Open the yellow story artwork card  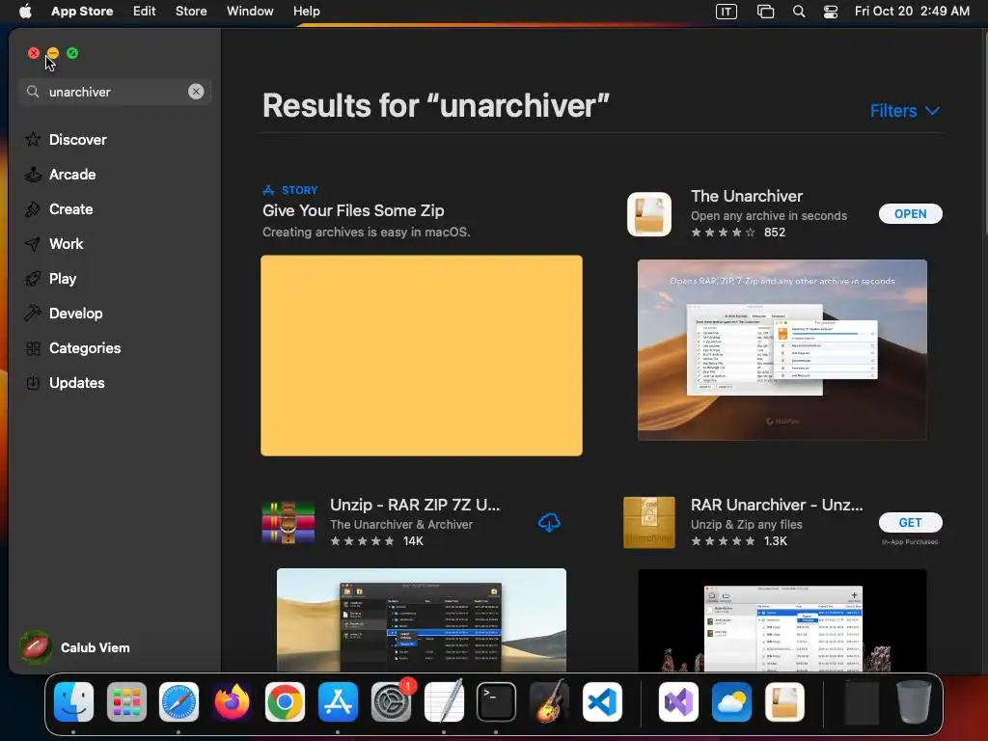click(421, 355)
